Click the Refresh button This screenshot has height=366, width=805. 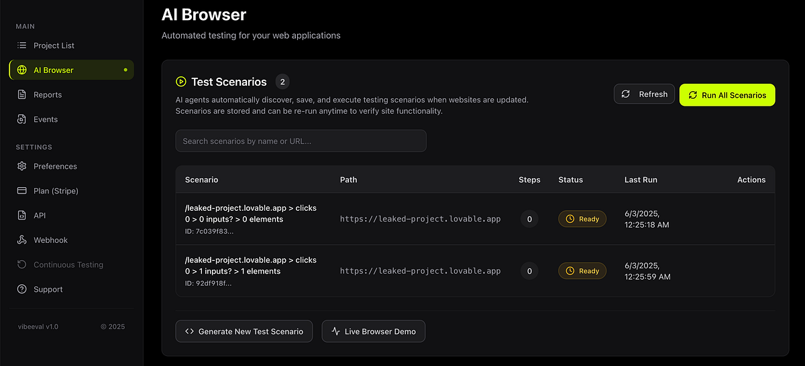pos(644,94)
